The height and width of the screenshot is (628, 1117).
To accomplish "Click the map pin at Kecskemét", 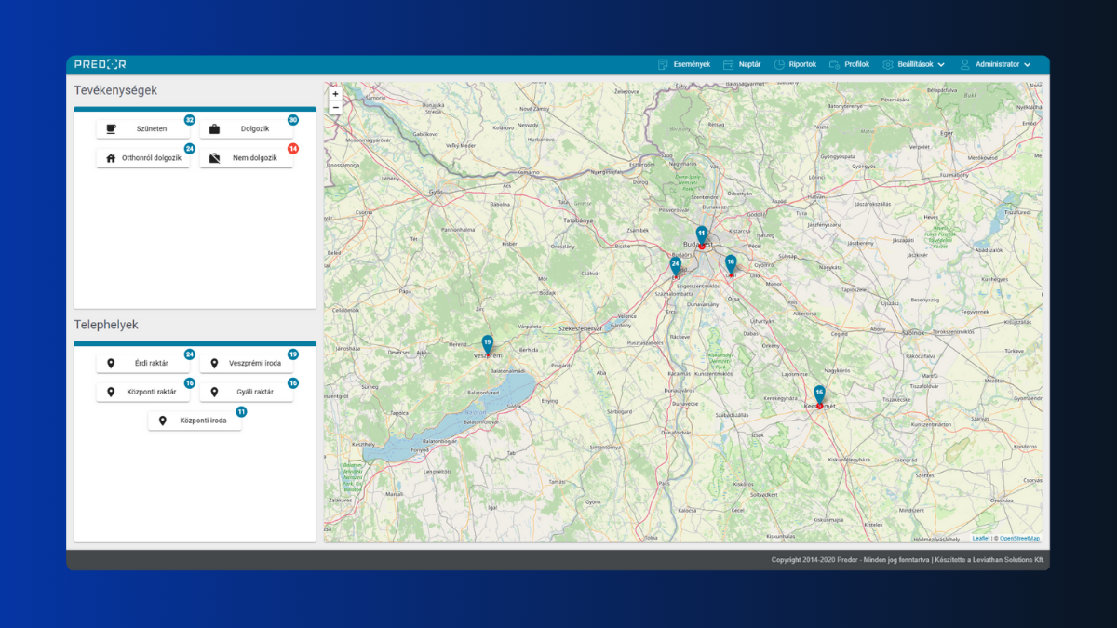I will (x=819, y=394).
